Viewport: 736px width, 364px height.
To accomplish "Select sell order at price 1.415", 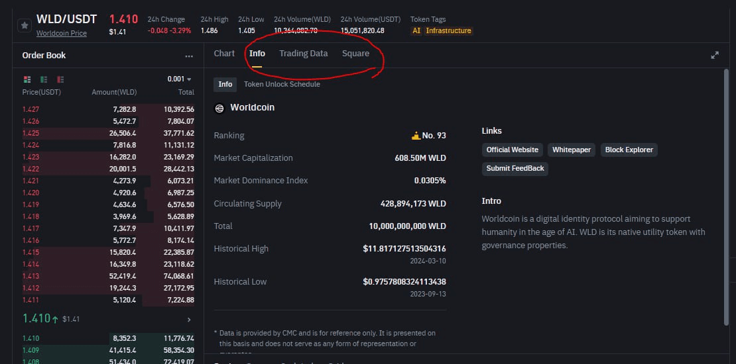I will point(108,253).
